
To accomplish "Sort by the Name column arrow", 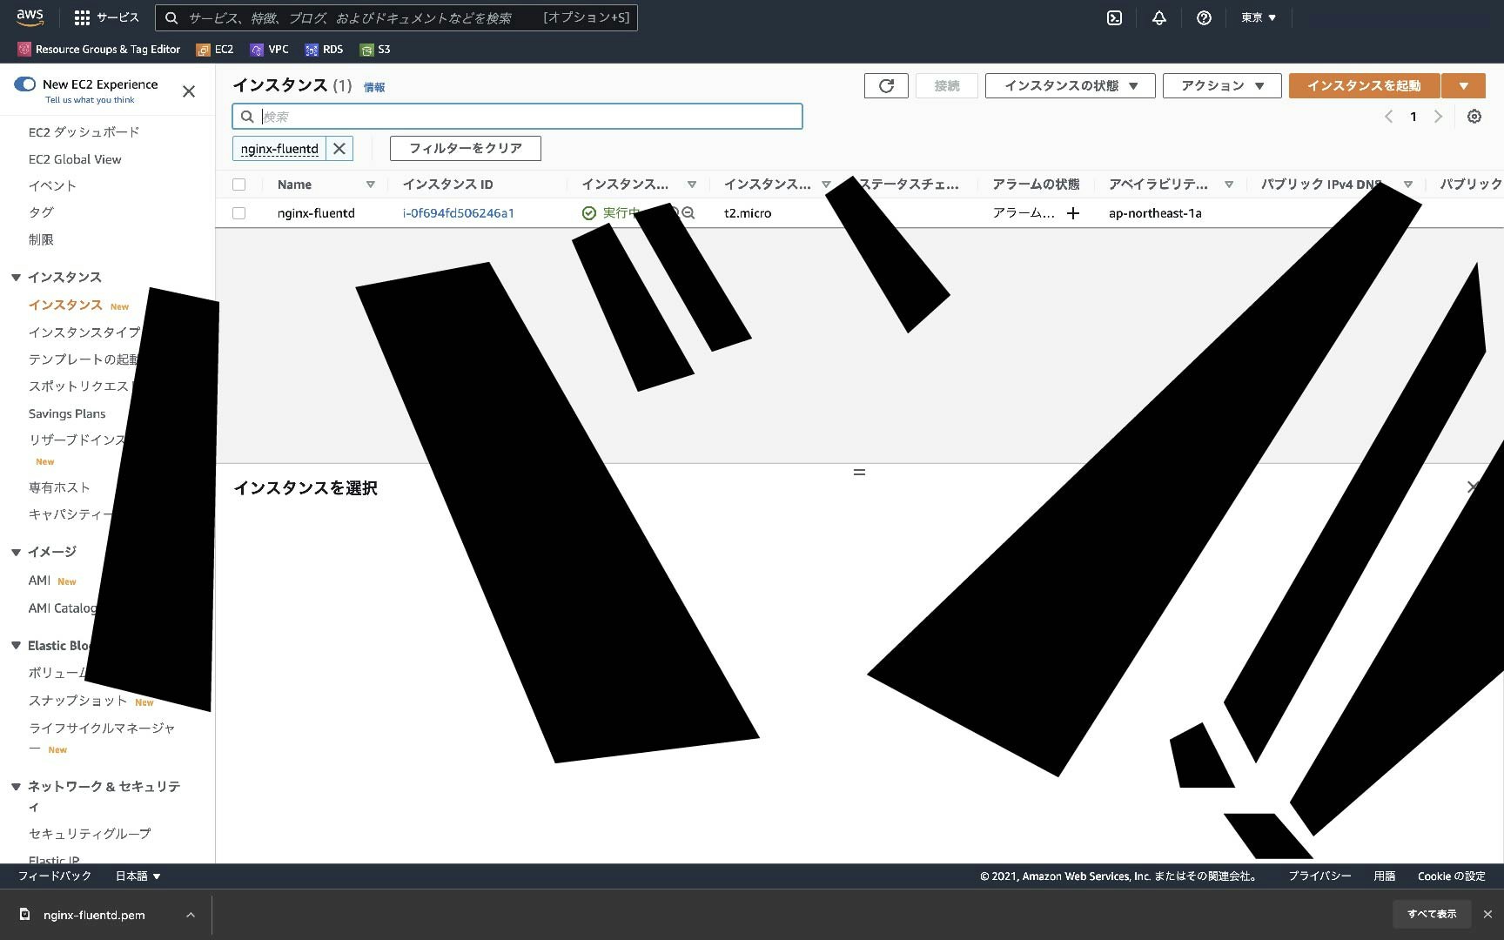I will point(371,185).
